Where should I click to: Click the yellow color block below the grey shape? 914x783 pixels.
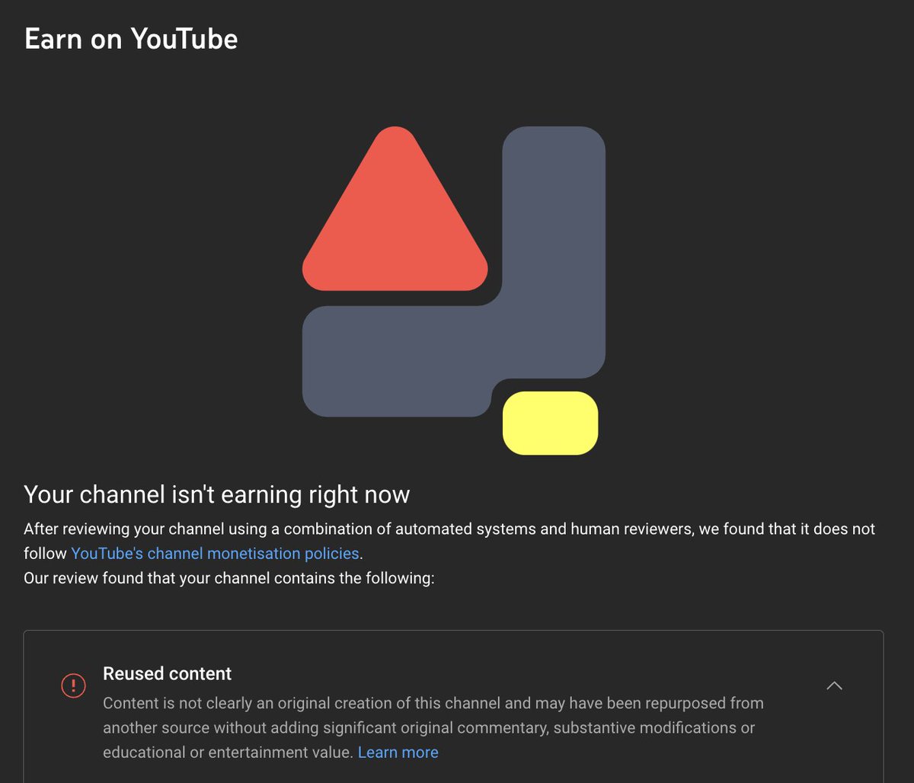(x=550, y=423)
